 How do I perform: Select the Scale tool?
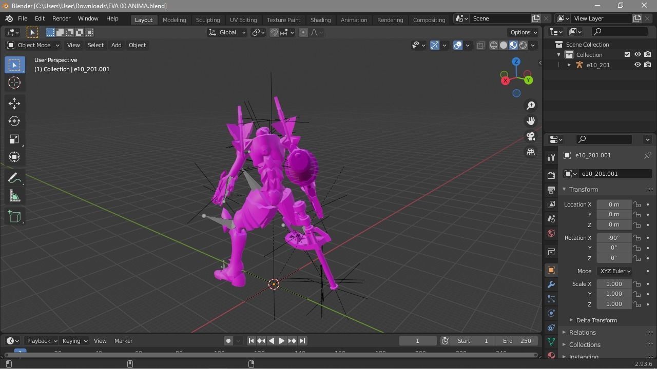(14, 139)
